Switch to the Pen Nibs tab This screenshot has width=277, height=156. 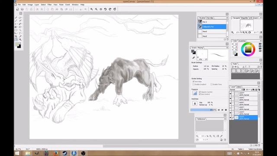tap(210, 18)
